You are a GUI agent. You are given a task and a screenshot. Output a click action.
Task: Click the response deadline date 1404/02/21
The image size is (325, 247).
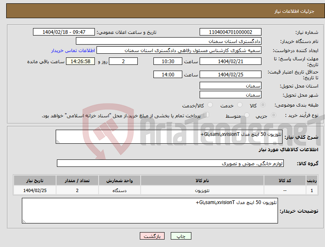pyautogui.click(x=230, y=61)
